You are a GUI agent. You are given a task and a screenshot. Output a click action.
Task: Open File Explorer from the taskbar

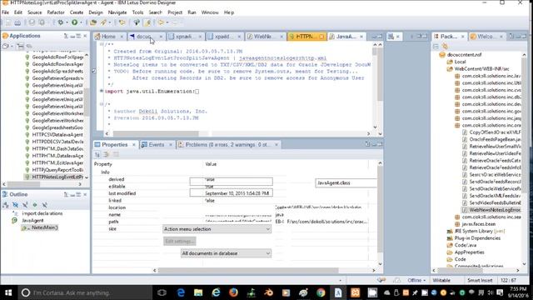pos(198,292)
